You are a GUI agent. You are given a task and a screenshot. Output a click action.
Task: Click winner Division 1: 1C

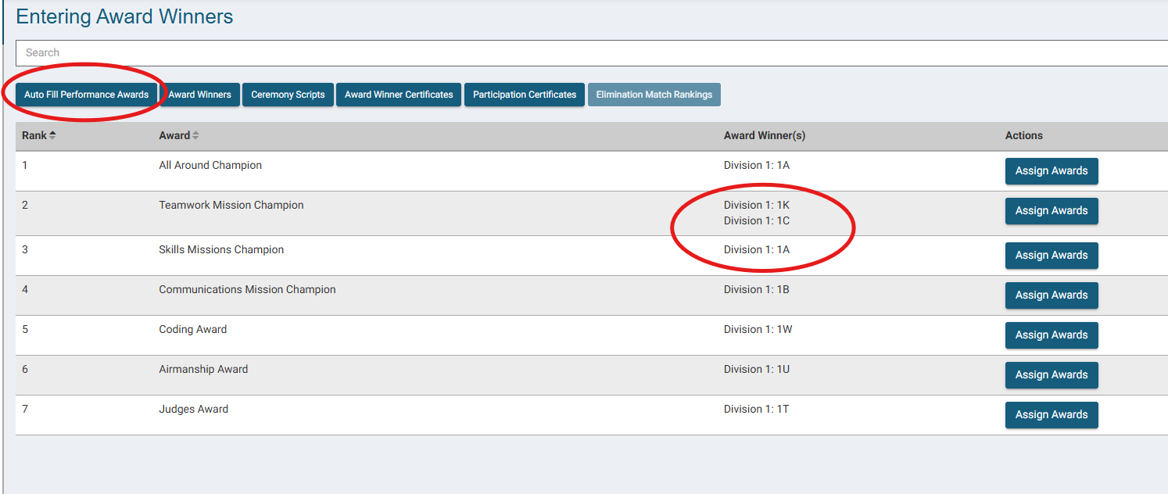[x=757, y=221]
